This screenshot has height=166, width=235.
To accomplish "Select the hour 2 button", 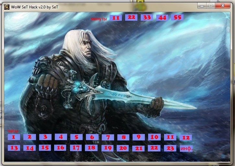I will click(x=29, y=137).
